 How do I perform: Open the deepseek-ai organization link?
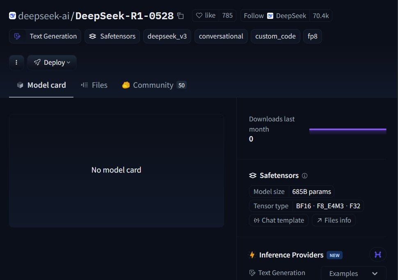click(44, 16)
